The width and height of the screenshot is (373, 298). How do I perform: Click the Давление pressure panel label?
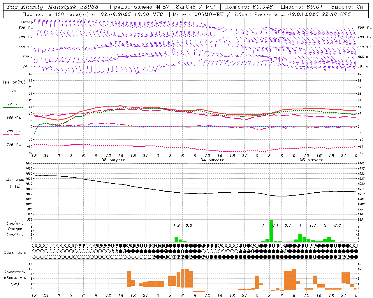click(15, 180)
